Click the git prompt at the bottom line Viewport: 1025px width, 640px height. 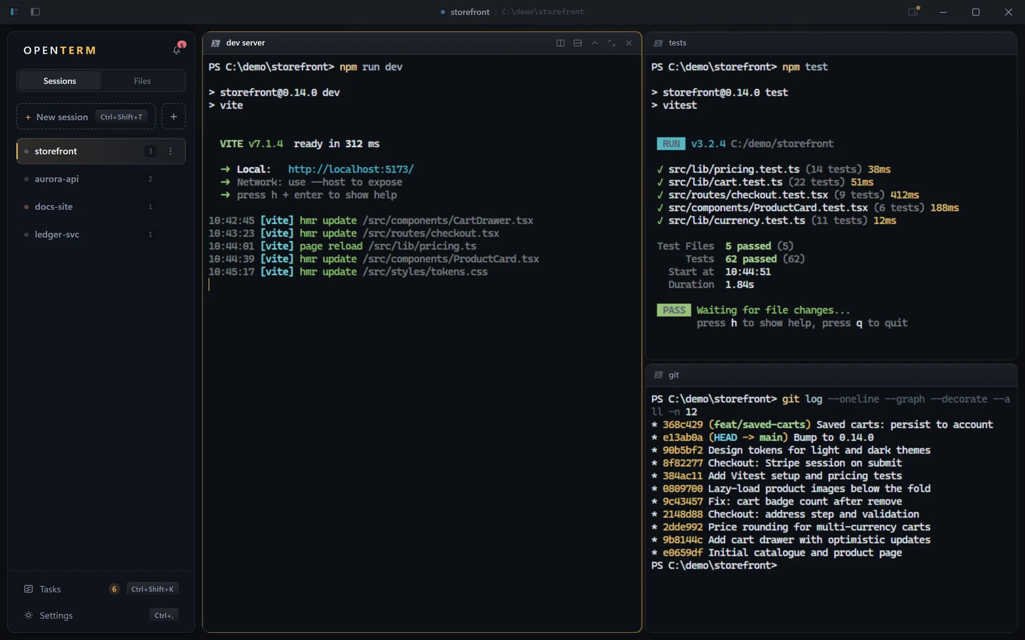point(714,565)
